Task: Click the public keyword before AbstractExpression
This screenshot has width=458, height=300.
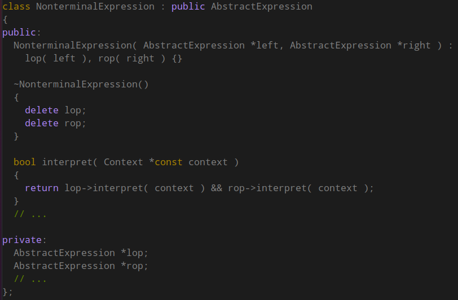Action: pyautogui.click(x=188, y=7)
